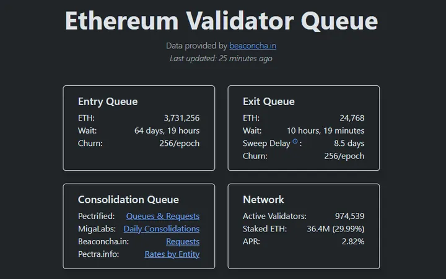Image resolution: width=446 pixels, height=279 pixels.
Task: Click the Network card heading
Action: click(x=263, y=200)
